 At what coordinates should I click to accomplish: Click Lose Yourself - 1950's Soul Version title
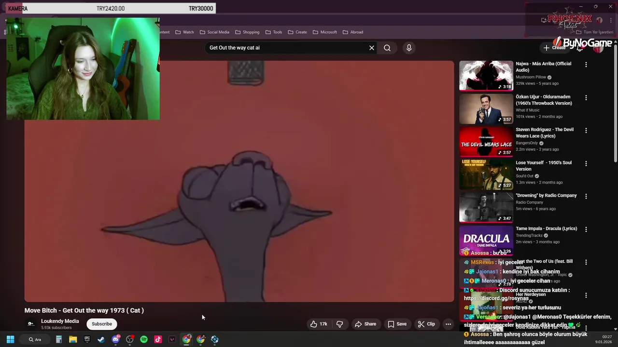pos(544,166)
